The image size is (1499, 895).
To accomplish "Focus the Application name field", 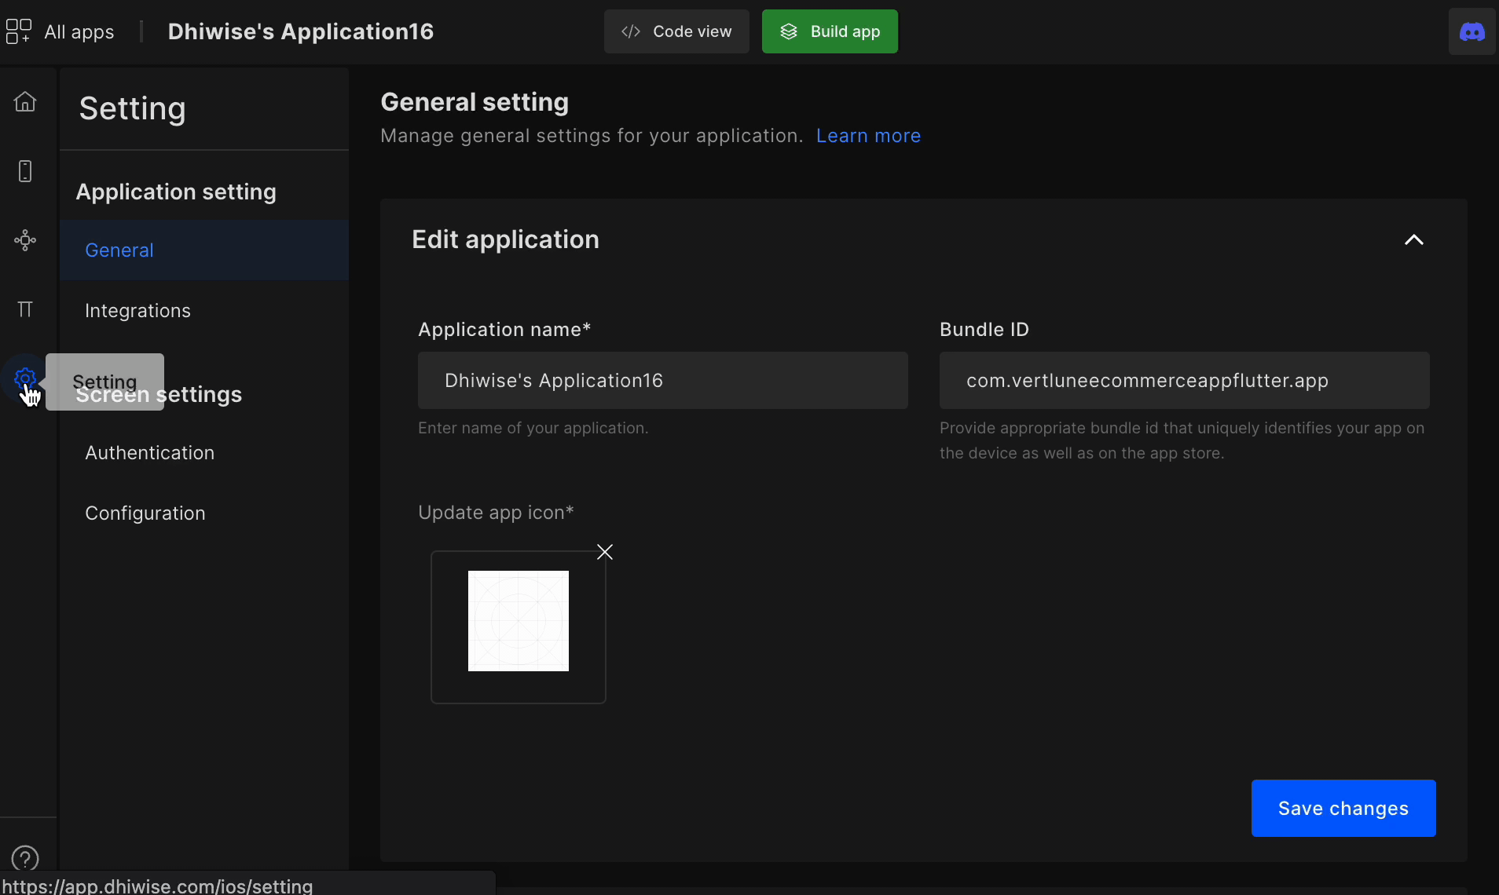I will 663,380.
